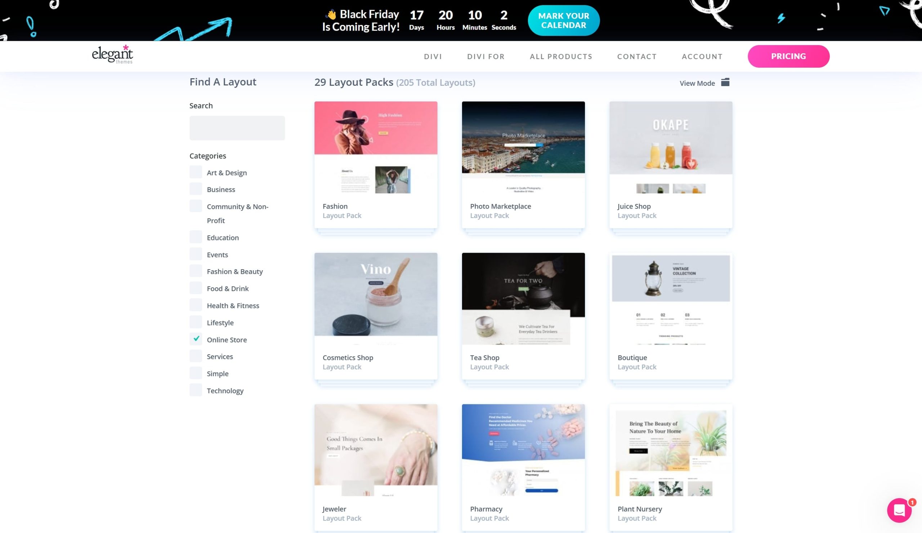The image size is (922, 533).
Task: Click the View Mode grid icon
Action: pos(726,83)
